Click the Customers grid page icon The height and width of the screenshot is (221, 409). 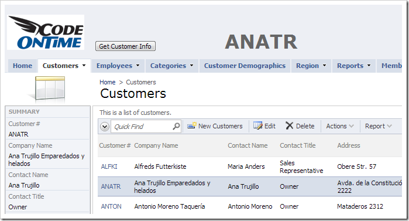pyautogui.click(x=49, y=89)
